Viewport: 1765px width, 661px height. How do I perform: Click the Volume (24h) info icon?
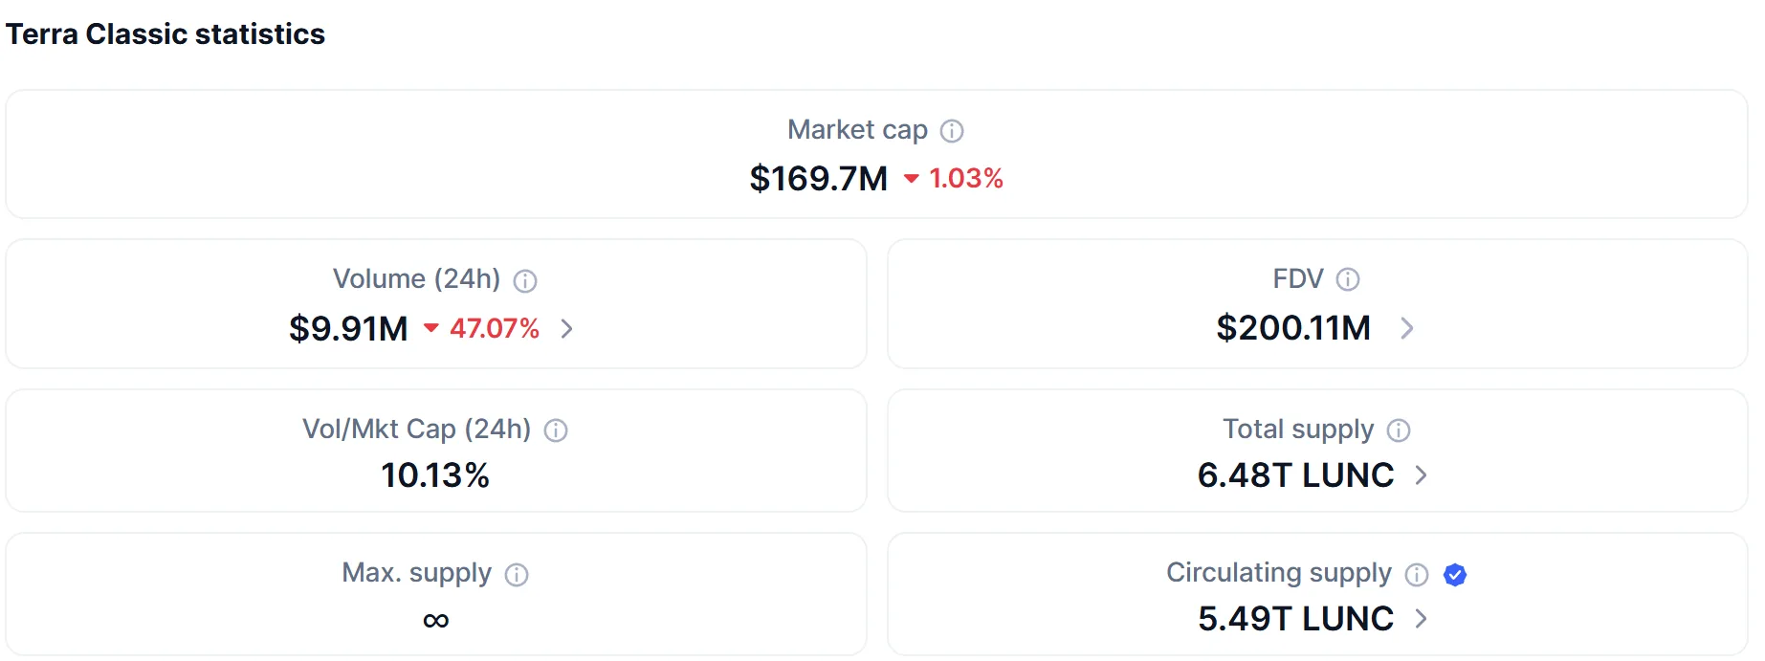point(525,280)
